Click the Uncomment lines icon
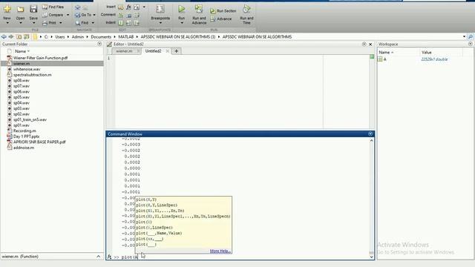This screenshot has height=267, width=475. click(128, 15)
